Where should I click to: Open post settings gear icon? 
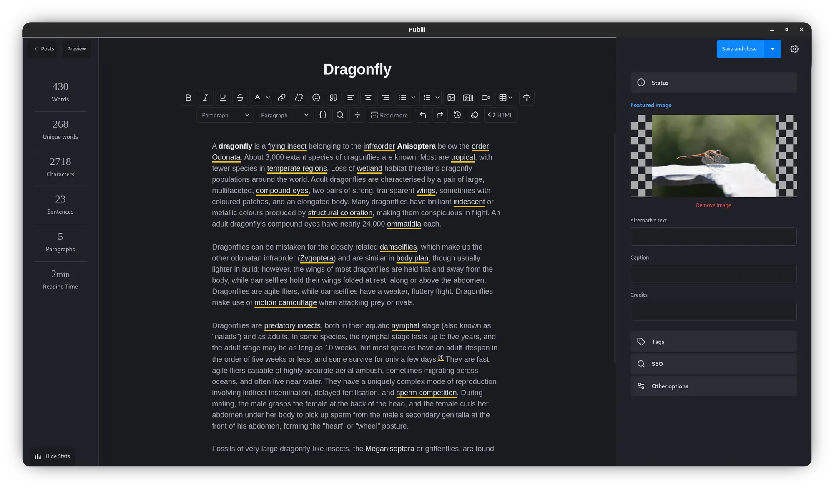click(x=794, y=49)
